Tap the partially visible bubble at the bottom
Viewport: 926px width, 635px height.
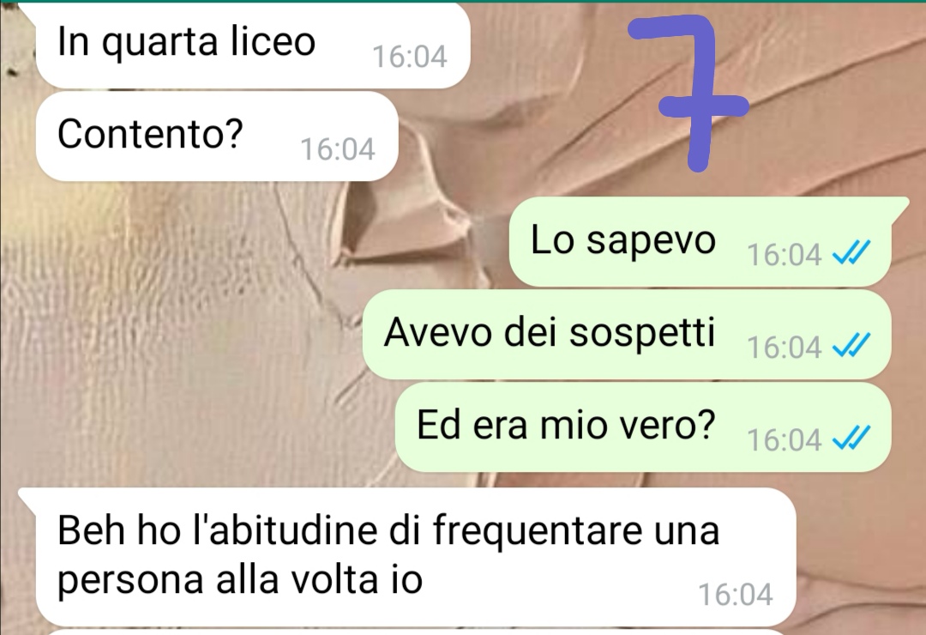[413, 632]
